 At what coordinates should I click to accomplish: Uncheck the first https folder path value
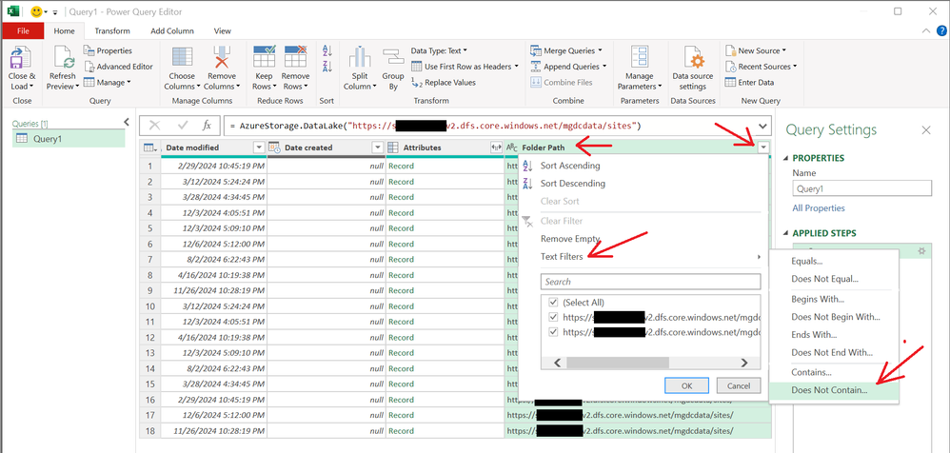pos(552,317)
